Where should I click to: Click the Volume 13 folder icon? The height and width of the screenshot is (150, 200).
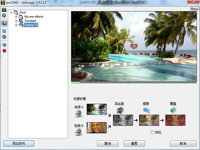(21, 25)
